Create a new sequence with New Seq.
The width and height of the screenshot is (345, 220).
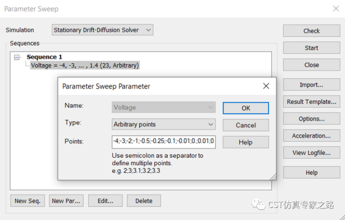[x=27, y=201]
